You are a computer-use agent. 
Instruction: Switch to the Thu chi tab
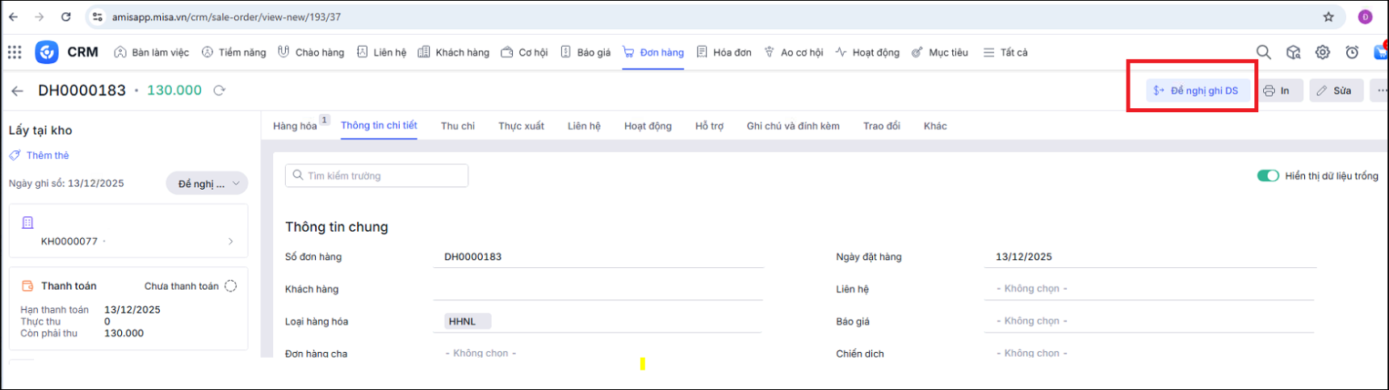pyautogui.click(x=458, y=126)
